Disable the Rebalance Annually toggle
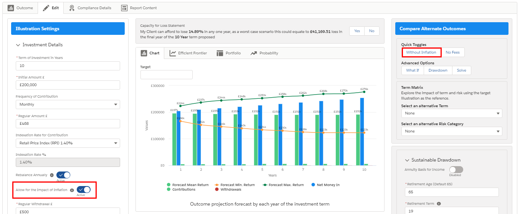The width and height of the screenshot is (520, 214). coord(63,175)
